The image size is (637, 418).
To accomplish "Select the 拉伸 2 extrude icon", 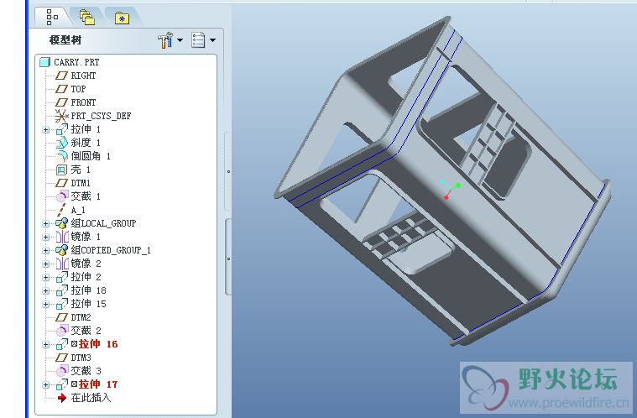I will pos(62,277).
